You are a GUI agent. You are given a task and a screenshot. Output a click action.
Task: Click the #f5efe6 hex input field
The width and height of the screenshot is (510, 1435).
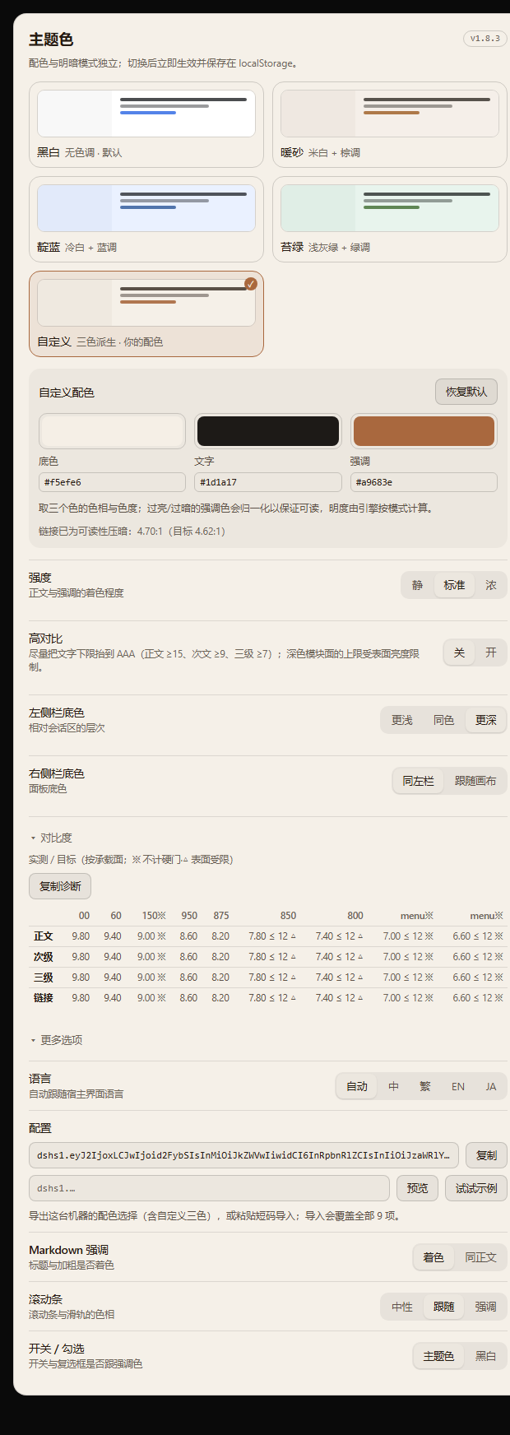[x=112, y=482]
